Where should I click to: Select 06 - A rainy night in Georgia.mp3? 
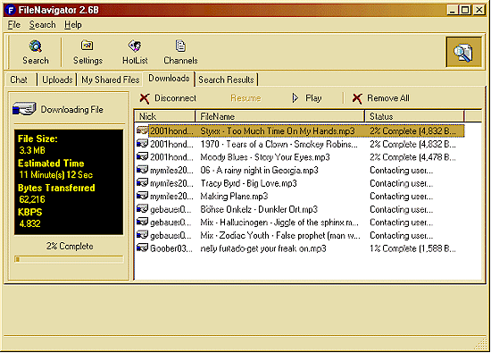click(259, 170)
